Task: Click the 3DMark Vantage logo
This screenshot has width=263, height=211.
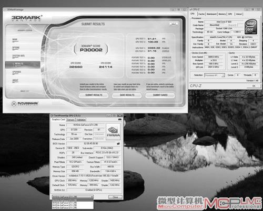Action: point(26,18)
